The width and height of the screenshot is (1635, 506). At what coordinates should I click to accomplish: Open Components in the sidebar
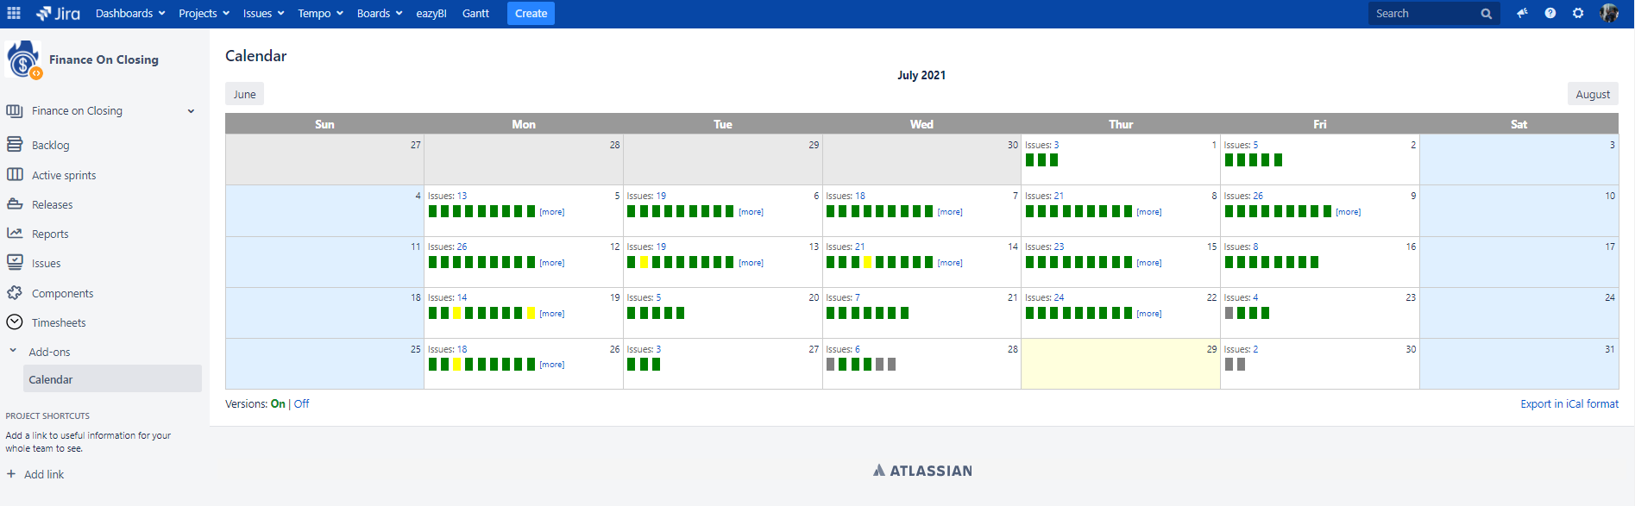coord(62,293)
